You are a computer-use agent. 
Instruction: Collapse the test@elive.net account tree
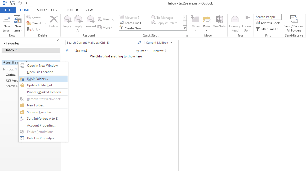pyautogui.click(x=4, y=62)
